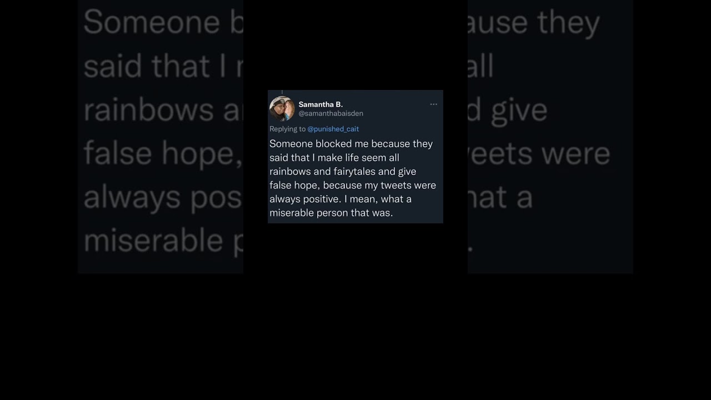711x400 pixels.
Task: Click the @samanthabaisden handle
Action: [331, 113]
